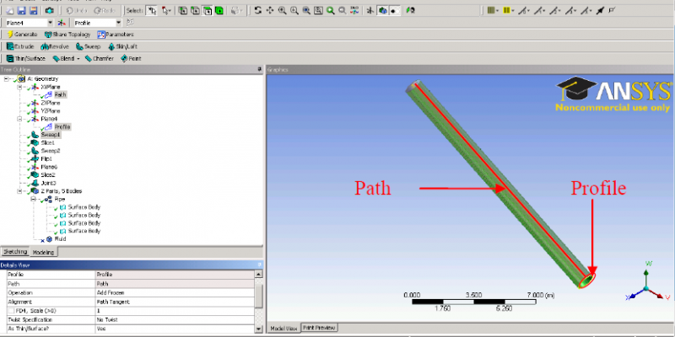This screenshot has width=675, height=337.
Task: Click the Details View scrollbar down arrow
Action: (x=259, y=329)
